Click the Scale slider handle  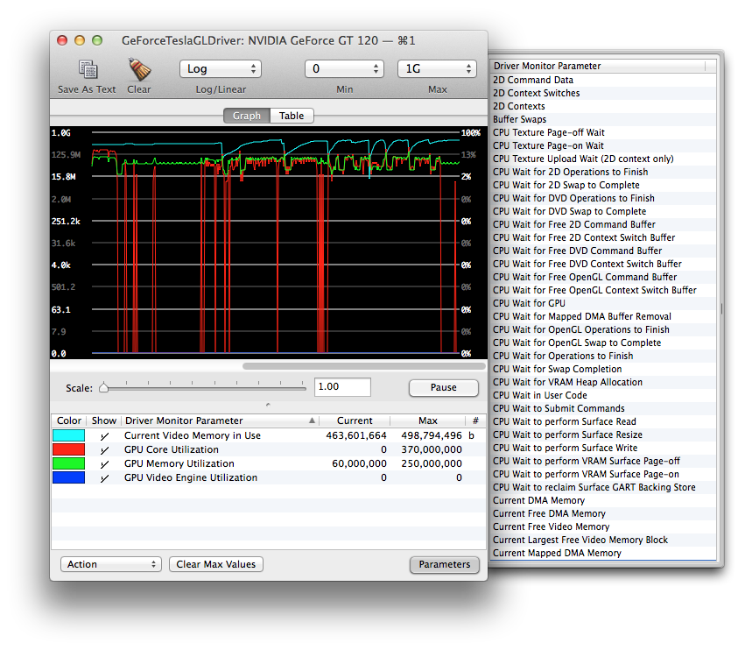104,387
